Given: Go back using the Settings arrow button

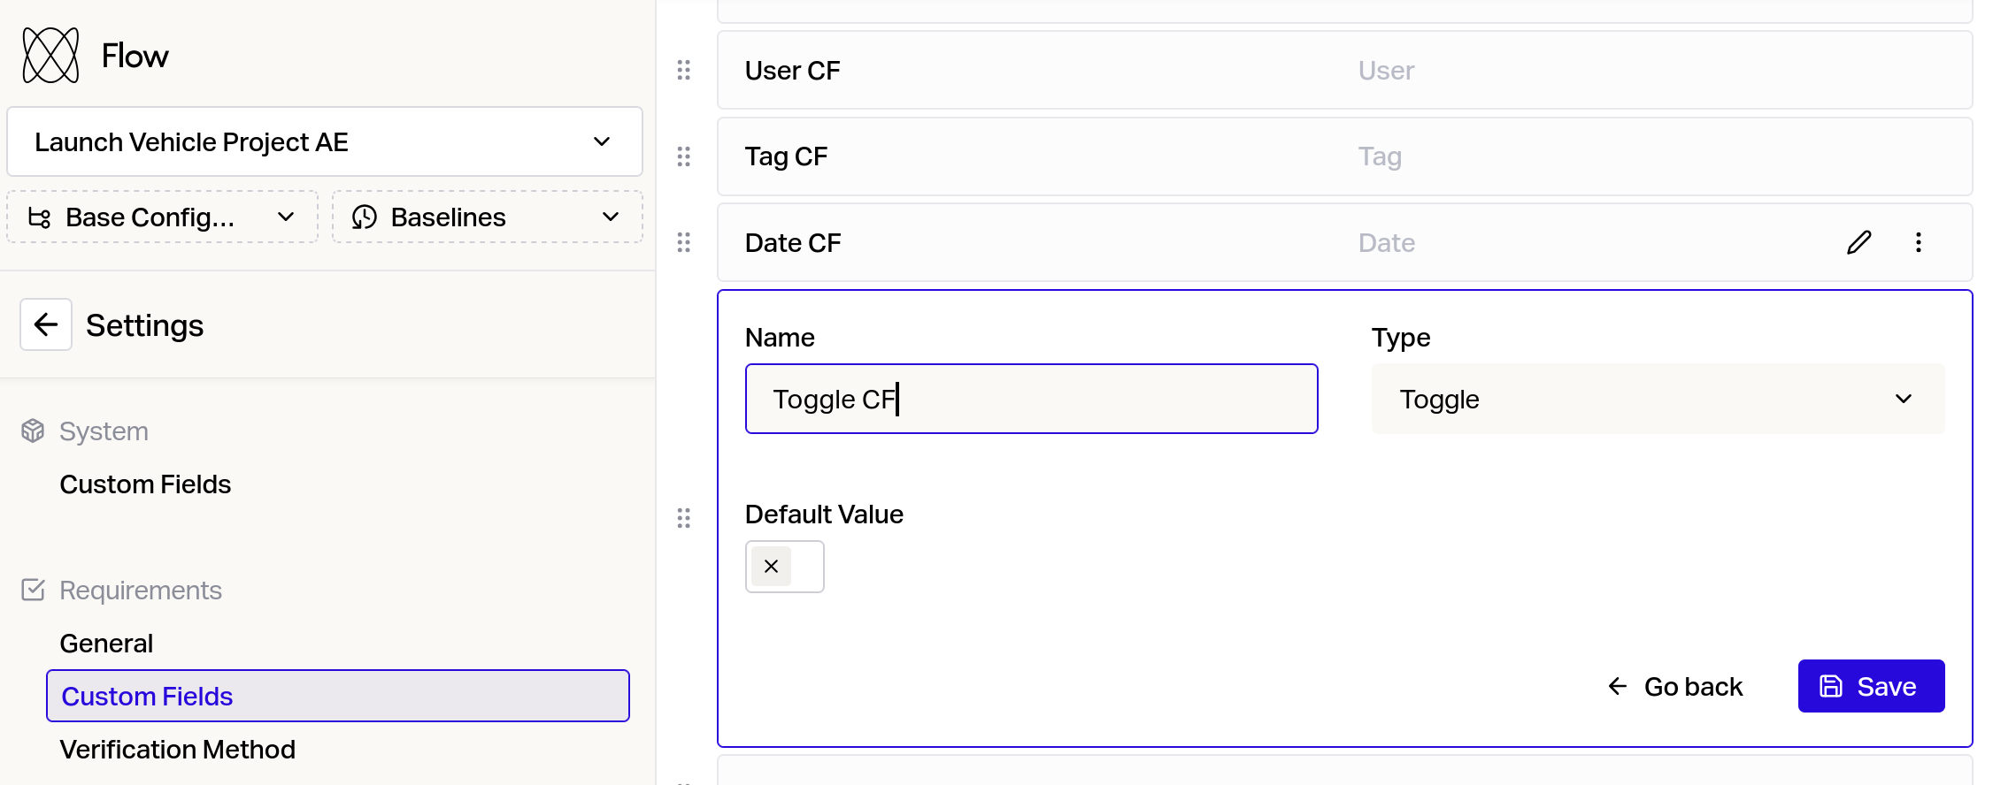Looking at the screenshot, I should pos(46,324).
